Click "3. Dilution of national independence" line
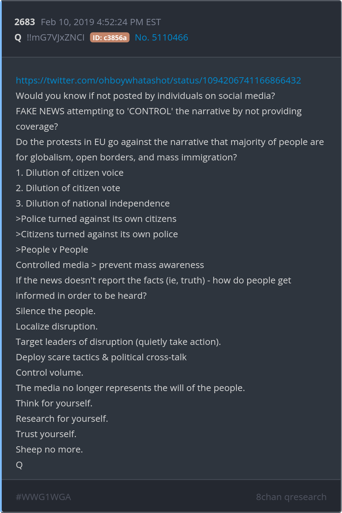 point(93,203)
